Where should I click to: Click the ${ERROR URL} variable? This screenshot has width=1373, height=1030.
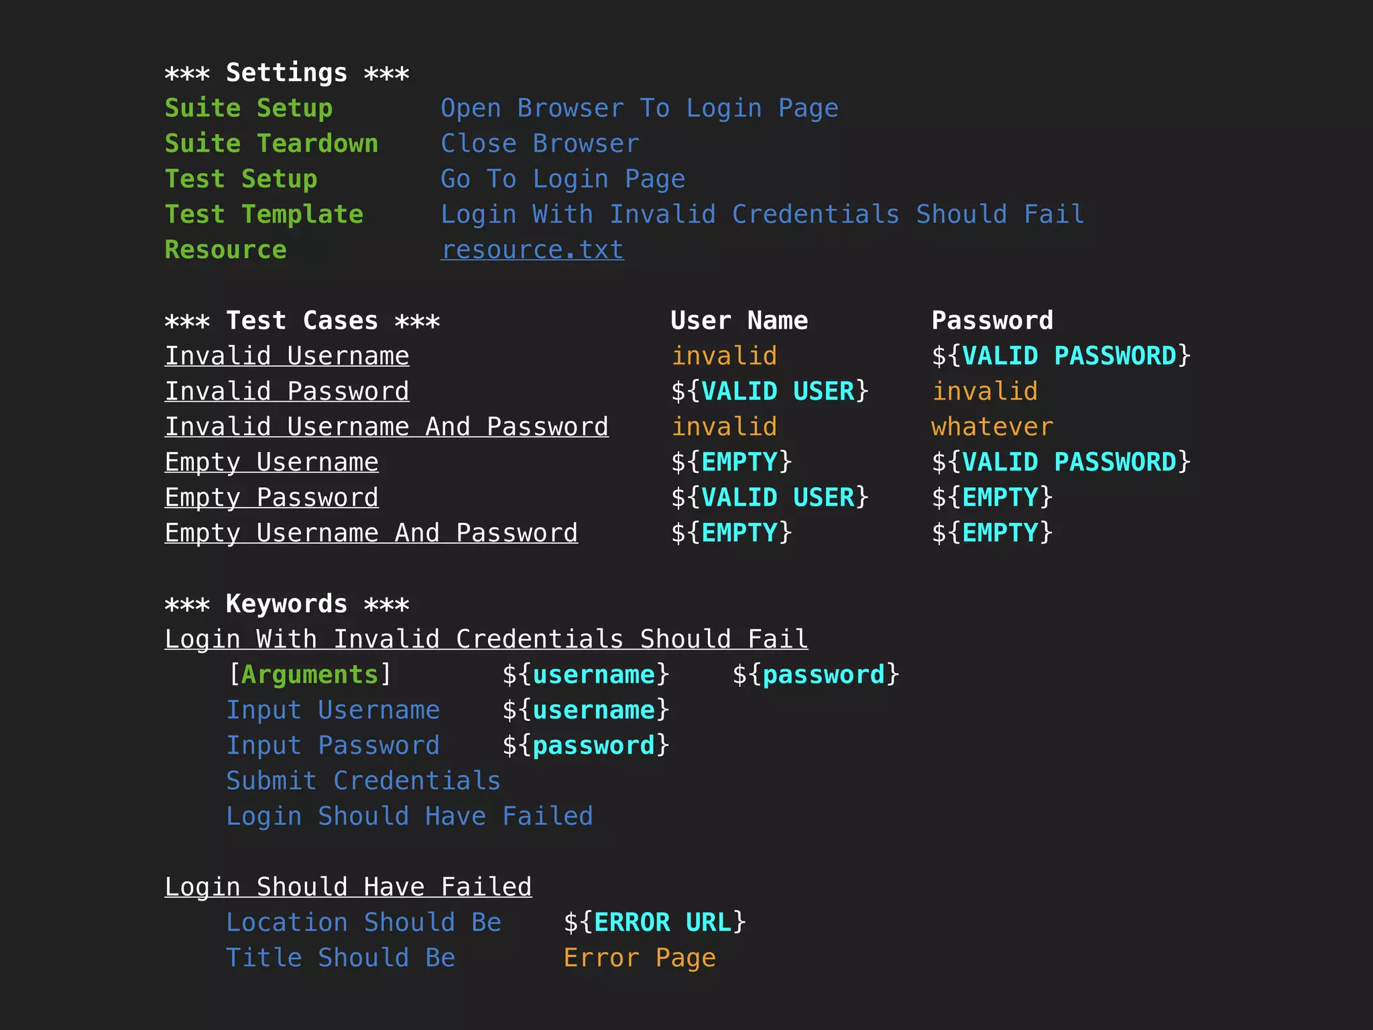pyautogui.click(x=655, y=923)
